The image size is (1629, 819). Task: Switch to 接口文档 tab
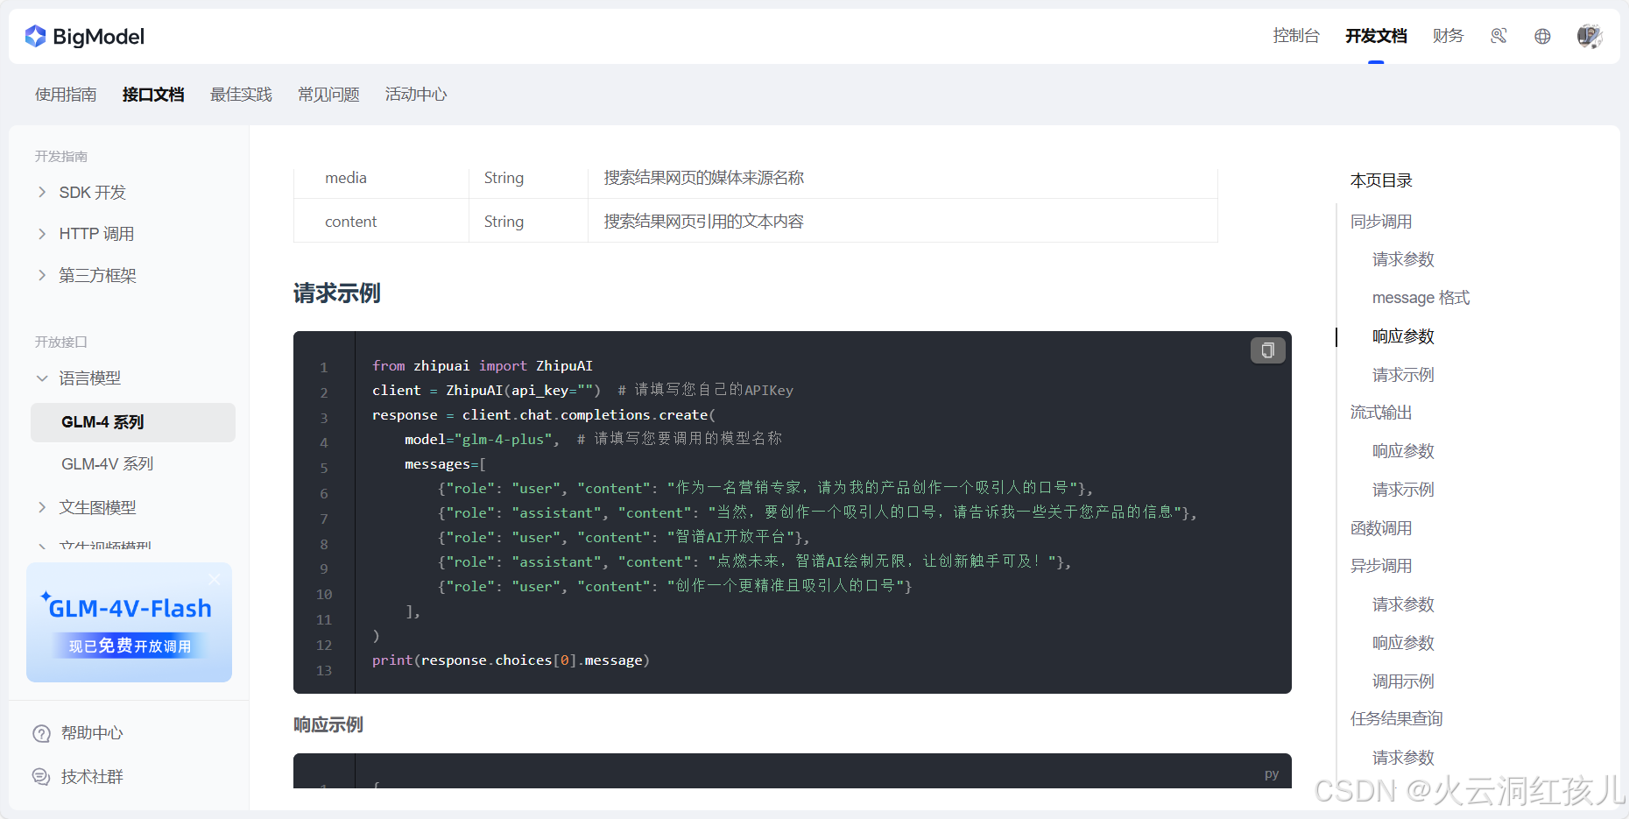point(153,95)
